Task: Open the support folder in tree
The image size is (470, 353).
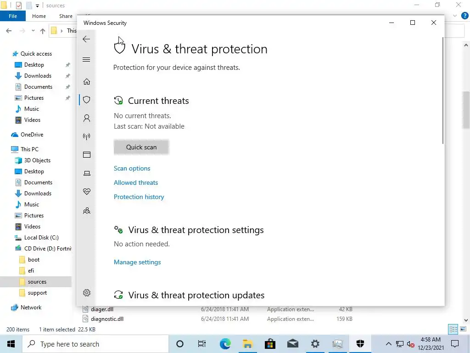Action: [37, 293]
